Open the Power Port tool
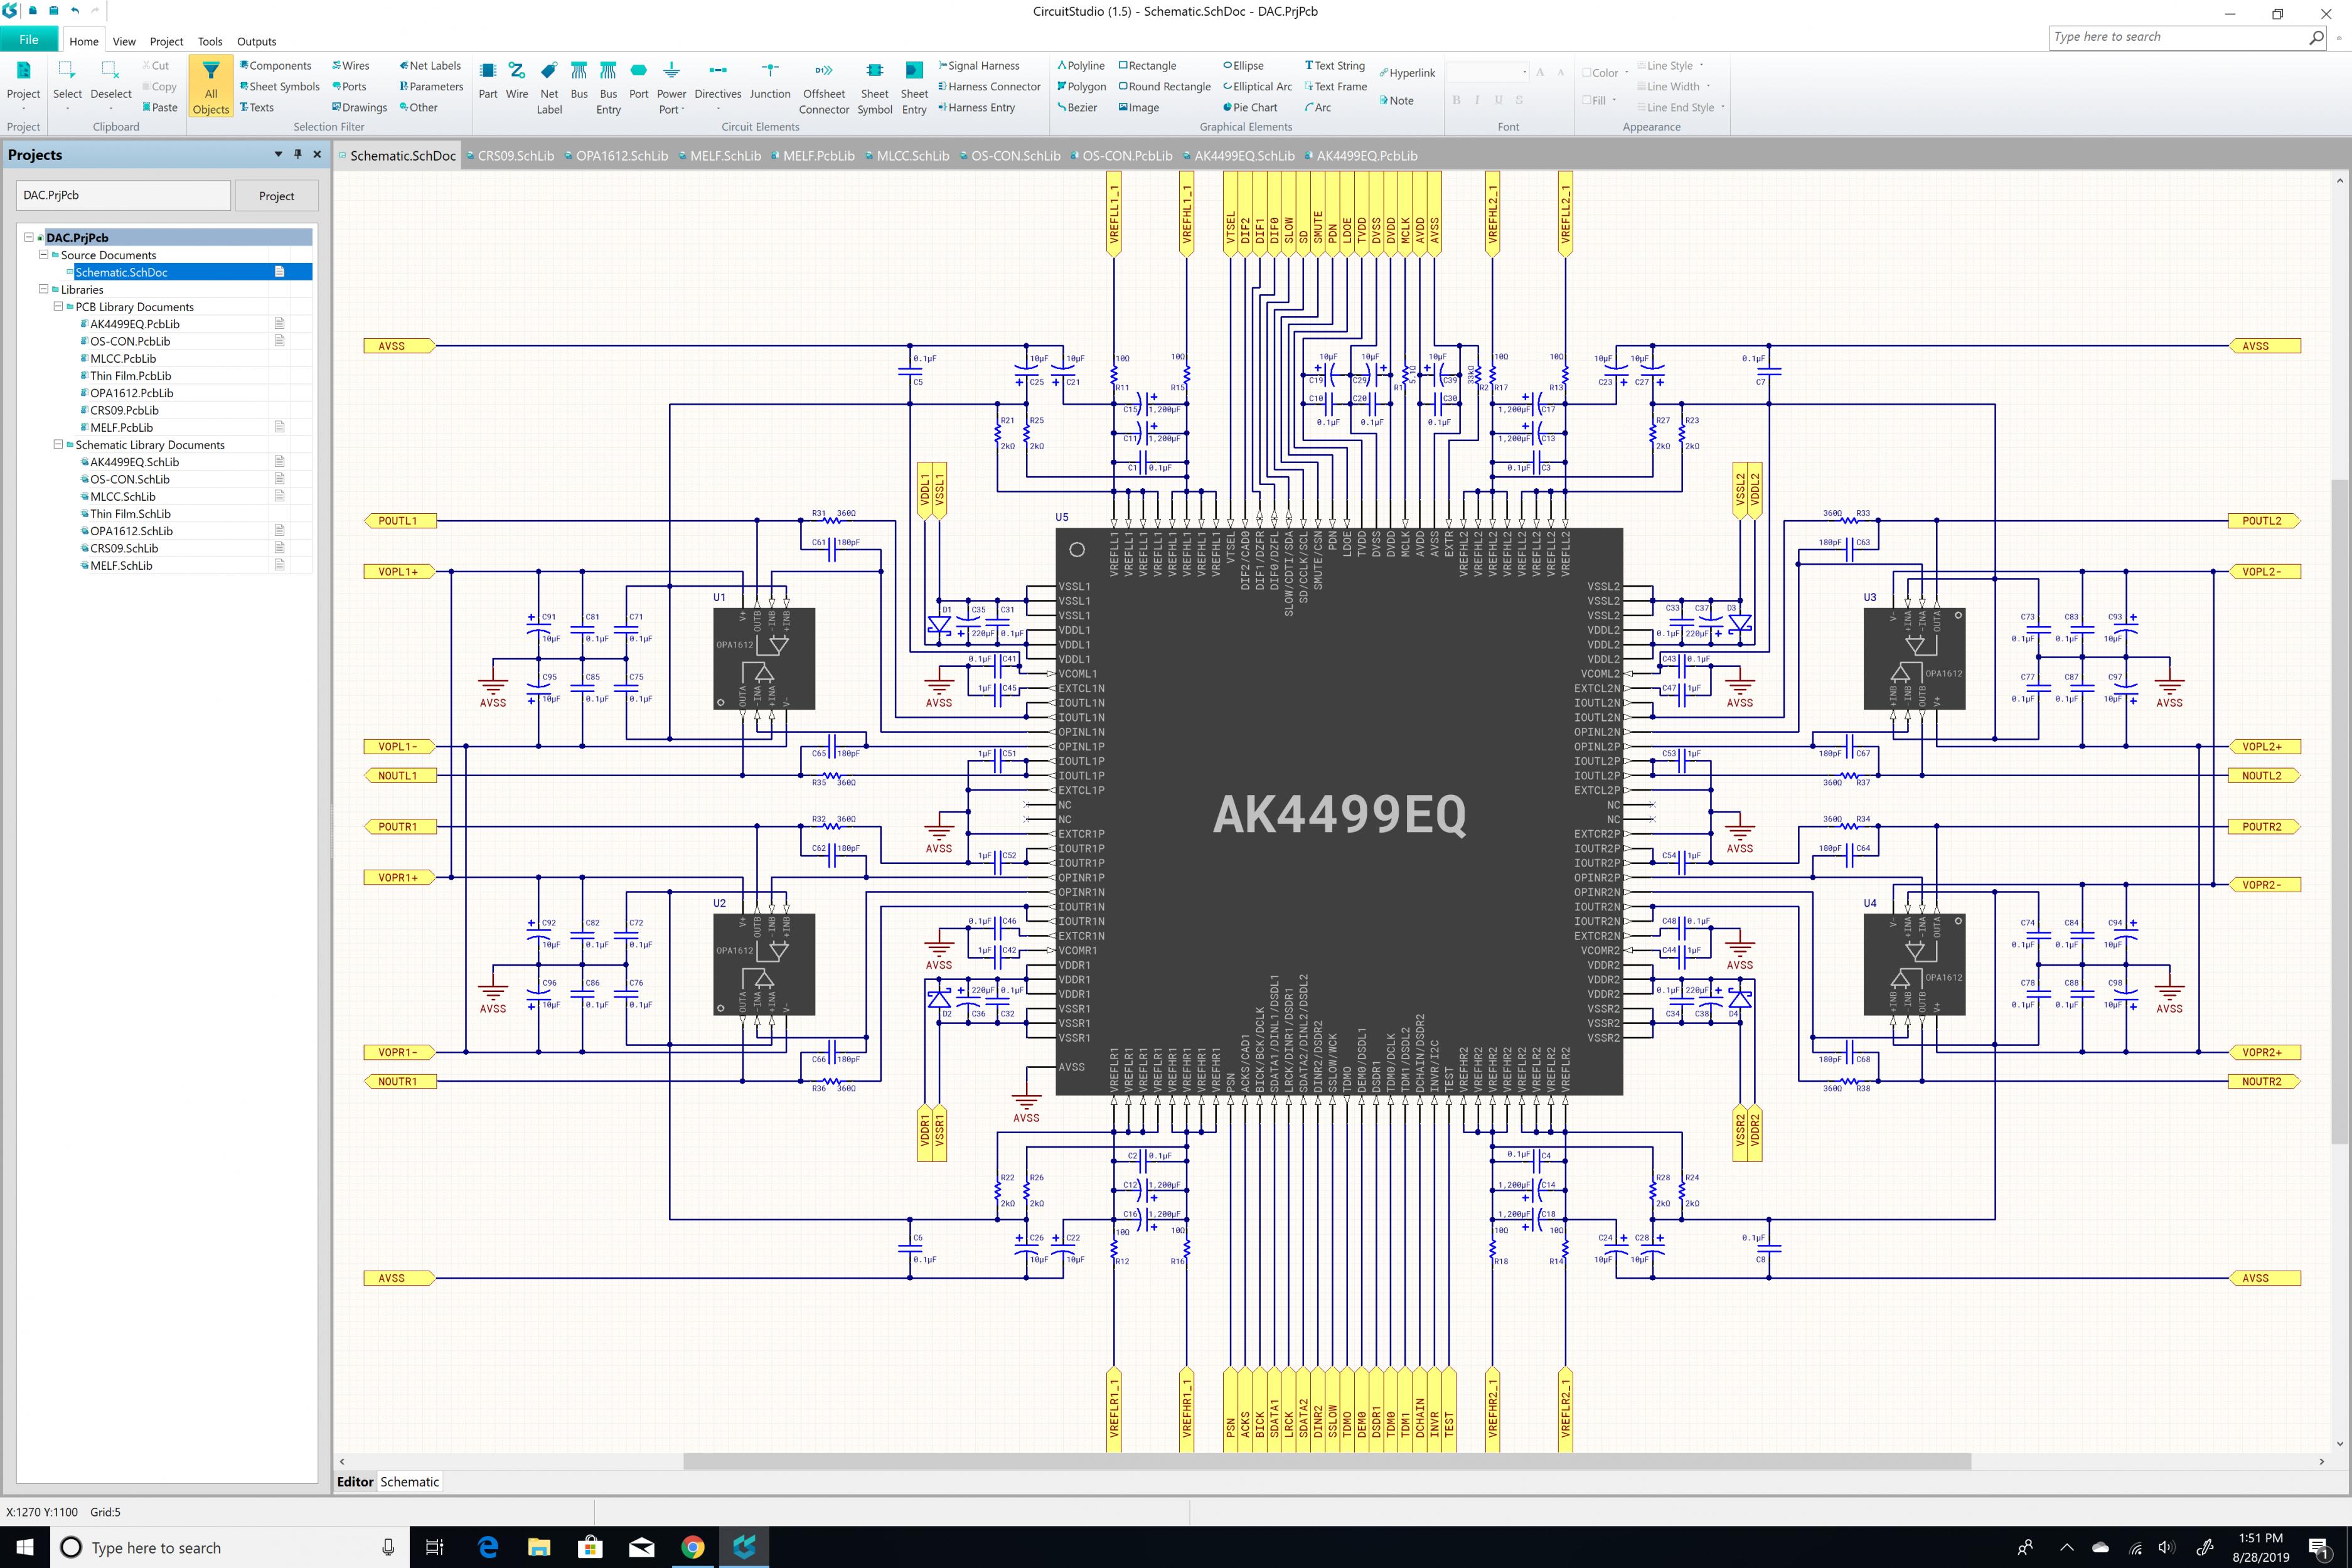The image size is (2352, 1568). [x=671, y=88]
